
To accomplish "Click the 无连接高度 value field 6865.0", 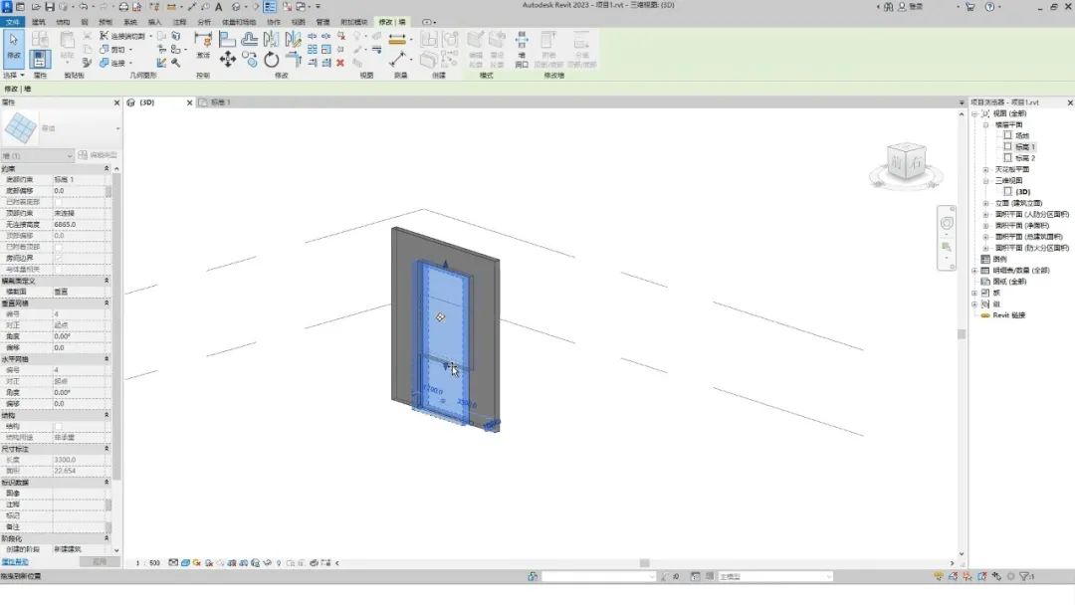I will [81, 225].
